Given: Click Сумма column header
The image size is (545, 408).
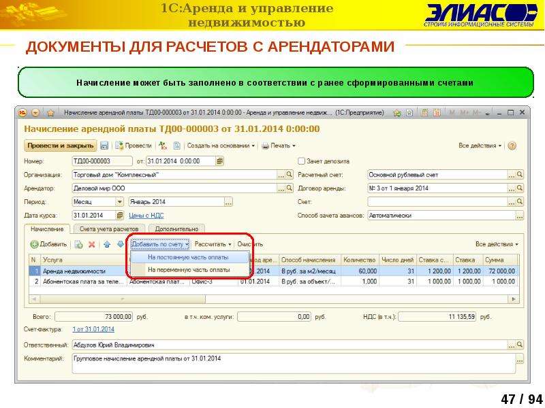Looking at the screenshot, I should [500, 260].
